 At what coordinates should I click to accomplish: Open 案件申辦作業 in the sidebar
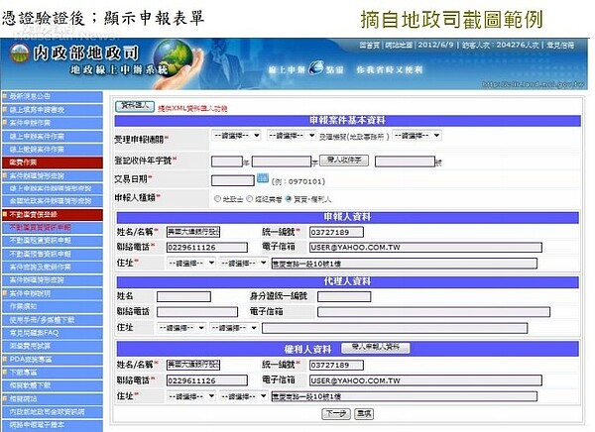52,123
